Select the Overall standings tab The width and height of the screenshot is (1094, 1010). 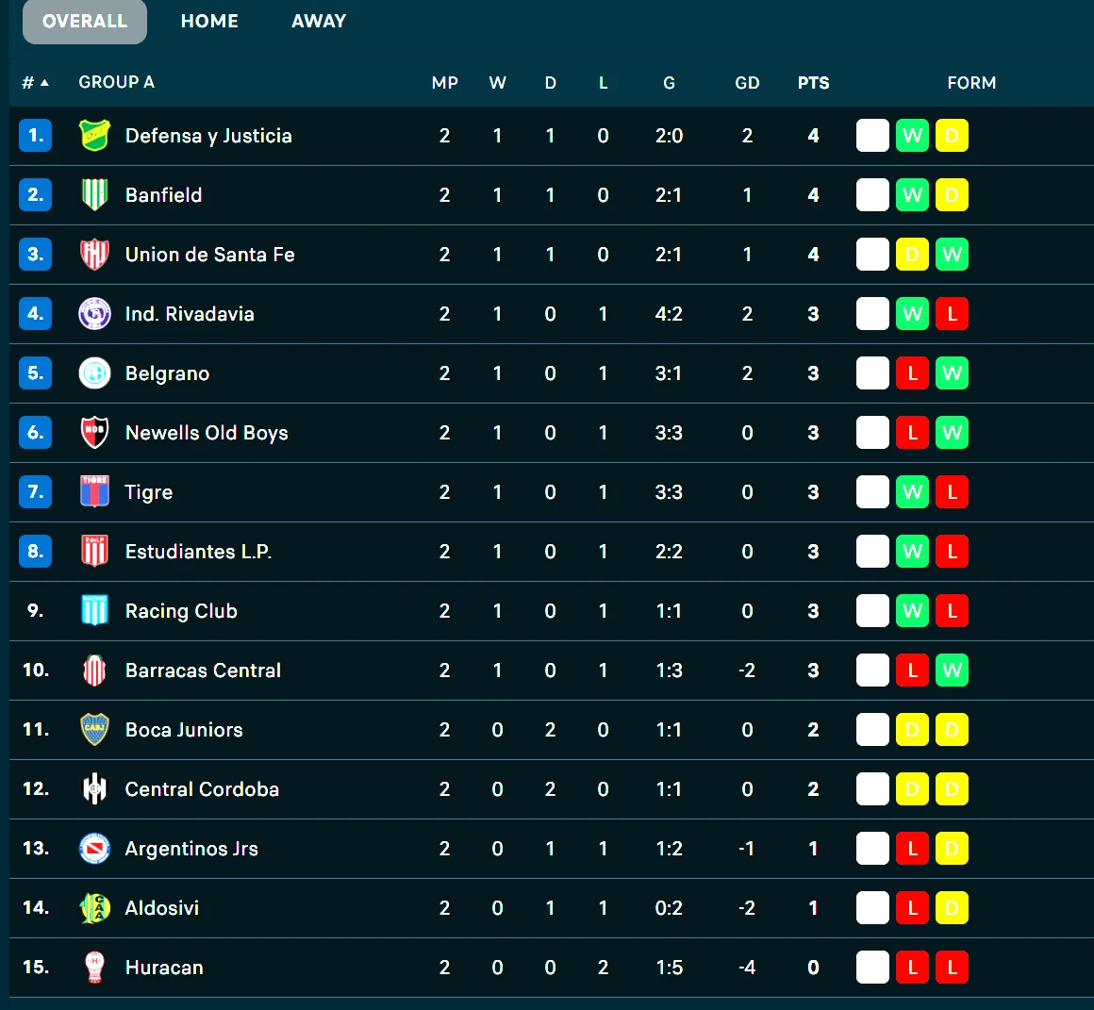[x=85, y=21]
